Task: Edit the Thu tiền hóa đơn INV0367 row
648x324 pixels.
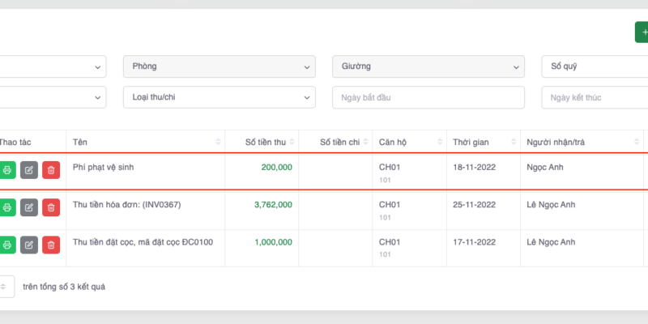Action: 29,208
